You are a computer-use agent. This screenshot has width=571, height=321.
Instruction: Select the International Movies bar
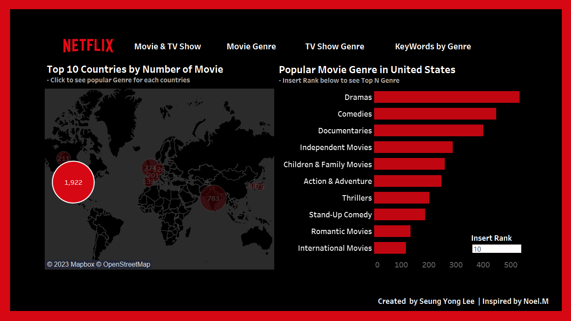(x=390, y=248)
